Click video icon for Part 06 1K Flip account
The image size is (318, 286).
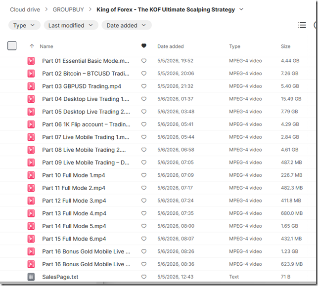click(x=31, y=124)
